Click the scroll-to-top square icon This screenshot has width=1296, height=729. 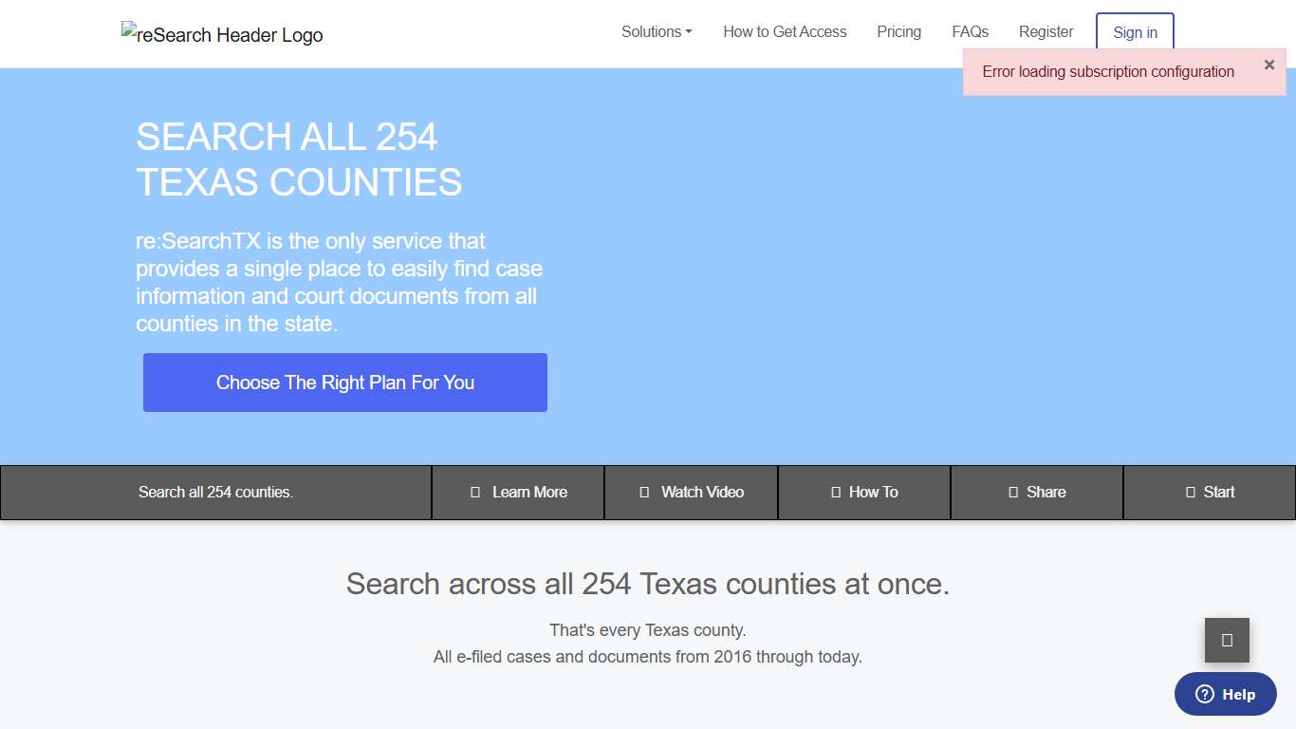tap(1226, 641)
